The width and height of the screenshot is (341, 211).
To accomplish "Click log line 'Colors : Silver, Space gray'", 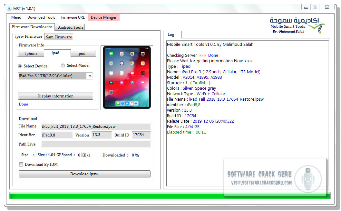I will [191, 88].
